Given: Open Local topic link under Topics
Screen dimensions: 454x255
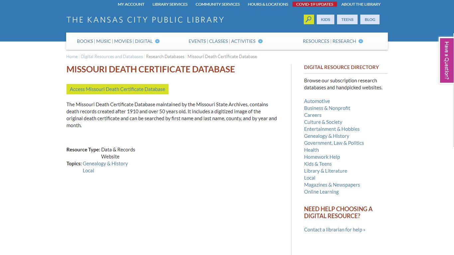Looking at the screenshot, I should [88, 171].
